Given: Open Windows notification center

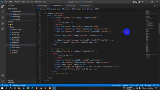Looking at the screenshot, I should [x=156, y=88].
